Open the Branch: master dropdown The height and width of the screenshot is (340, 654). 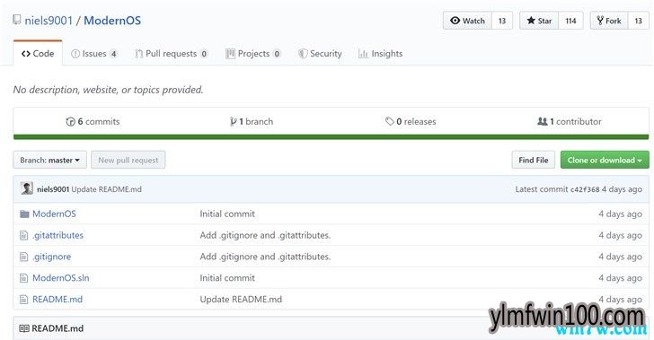[x=50, y=160]
